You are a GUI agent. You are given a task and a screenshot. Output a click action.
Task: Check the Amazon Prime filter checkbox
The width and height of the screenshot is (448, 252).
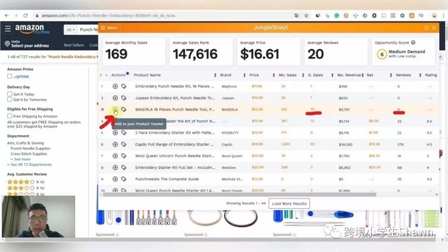(x=9, y=76)
